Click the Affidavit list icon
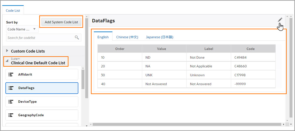Viewport: 295px width, 131px height. 11,75
